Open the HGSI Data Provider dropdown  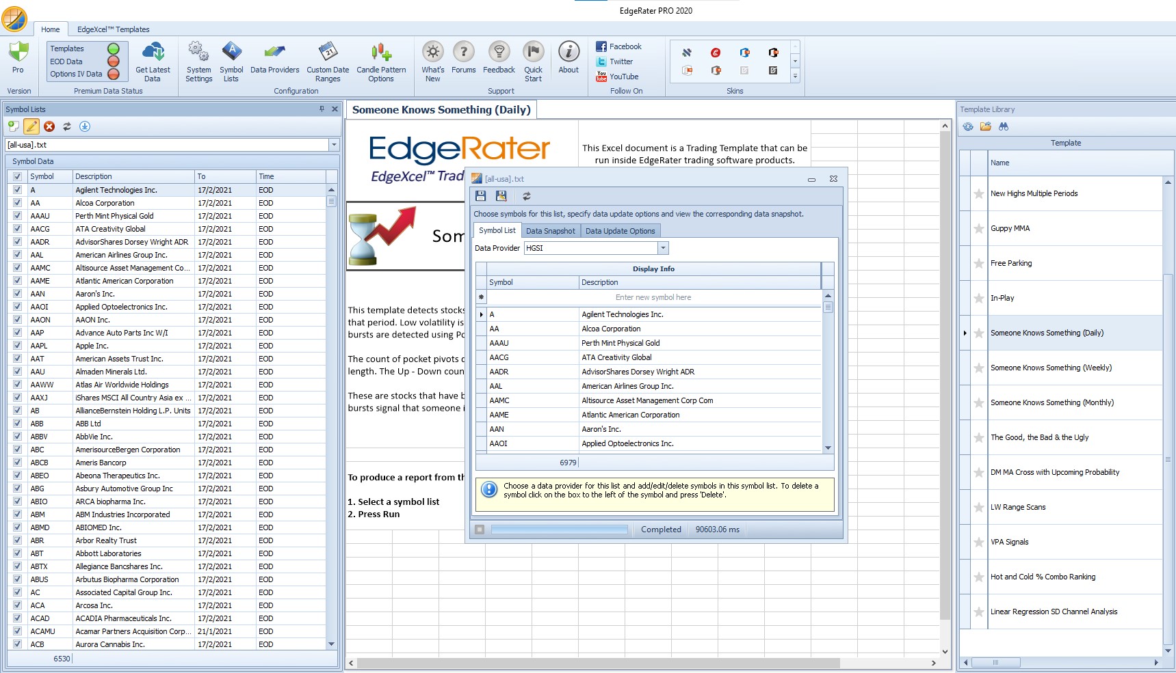click(x=663, y=248)
